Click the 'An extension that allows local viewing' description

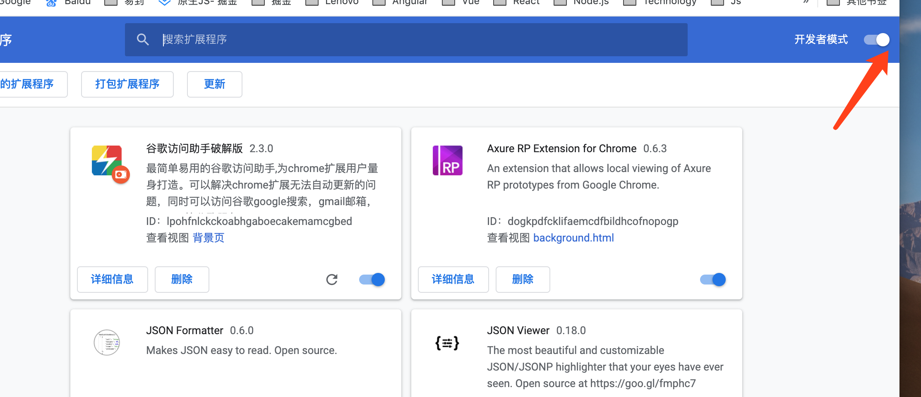(599, 177)
